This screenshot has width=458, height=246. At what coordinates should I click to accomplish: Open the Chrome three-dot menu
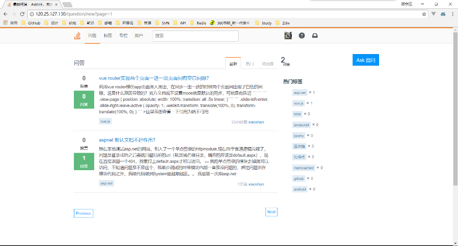click(x=453, y=14)
